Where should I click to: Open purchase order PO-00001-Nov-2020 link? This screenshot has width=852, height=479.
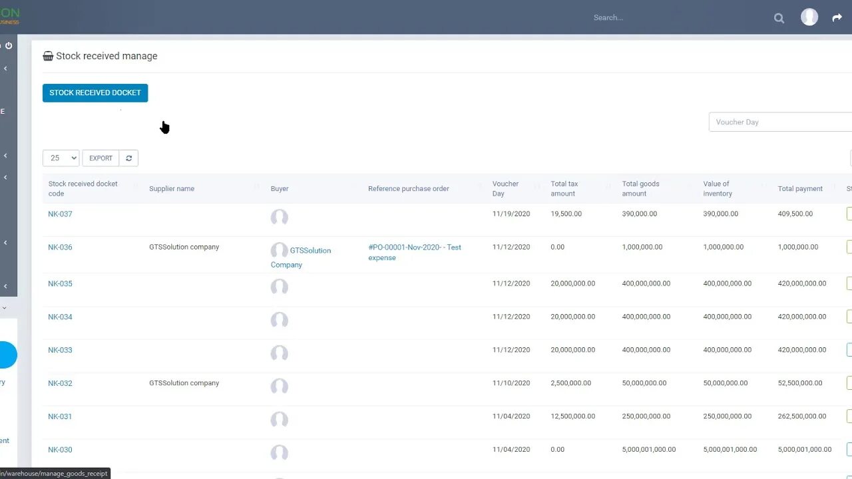pos(415,253)
